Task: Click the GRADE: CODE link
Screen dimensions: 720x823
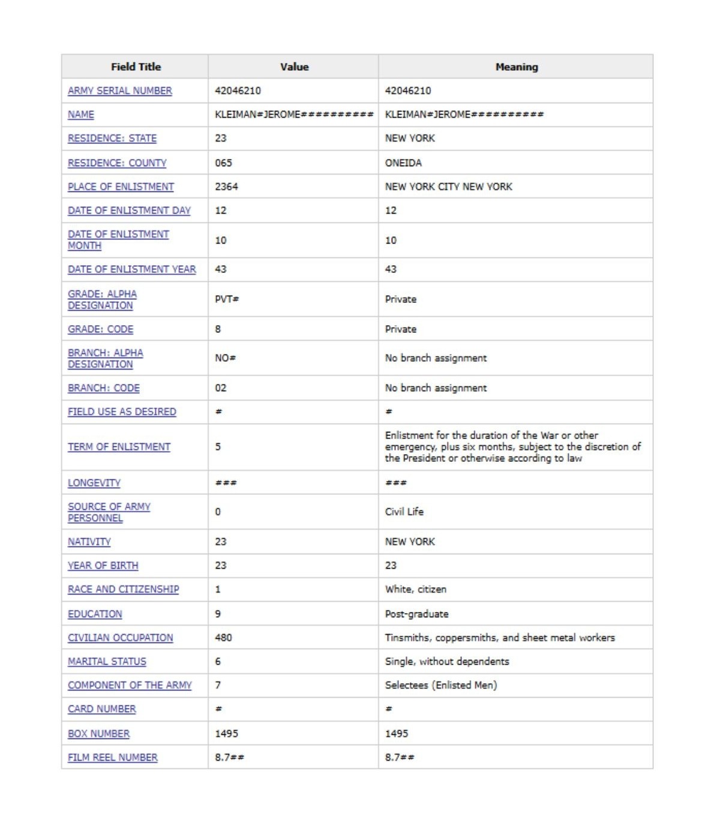Action: [100, 329]
